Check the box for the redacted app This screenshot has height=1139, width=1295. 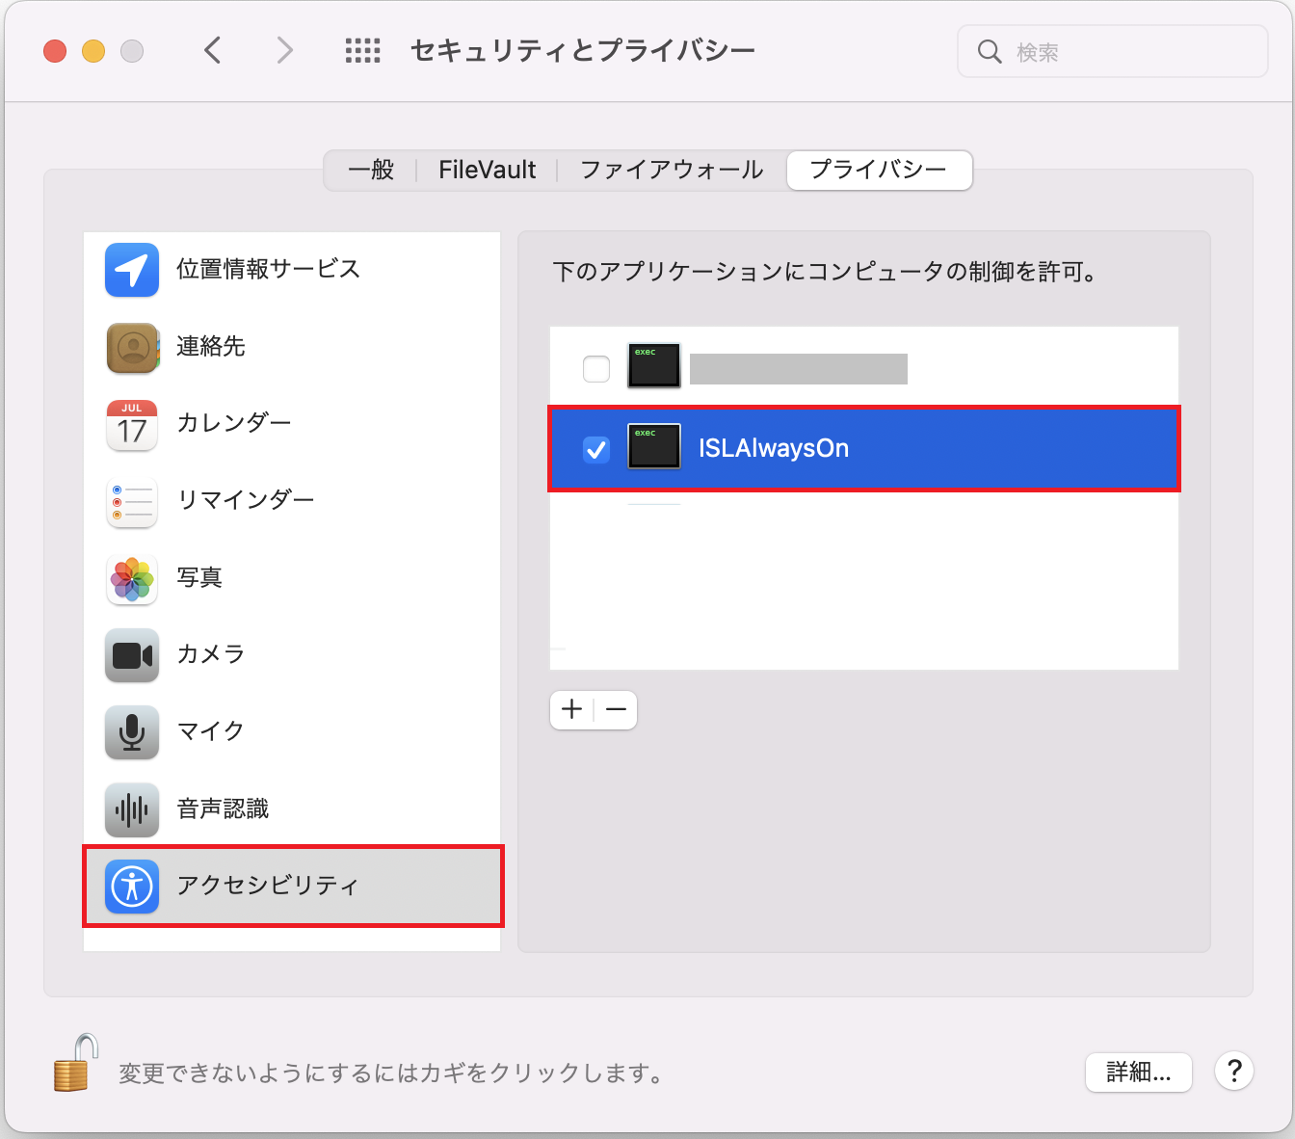pos(596,369)
